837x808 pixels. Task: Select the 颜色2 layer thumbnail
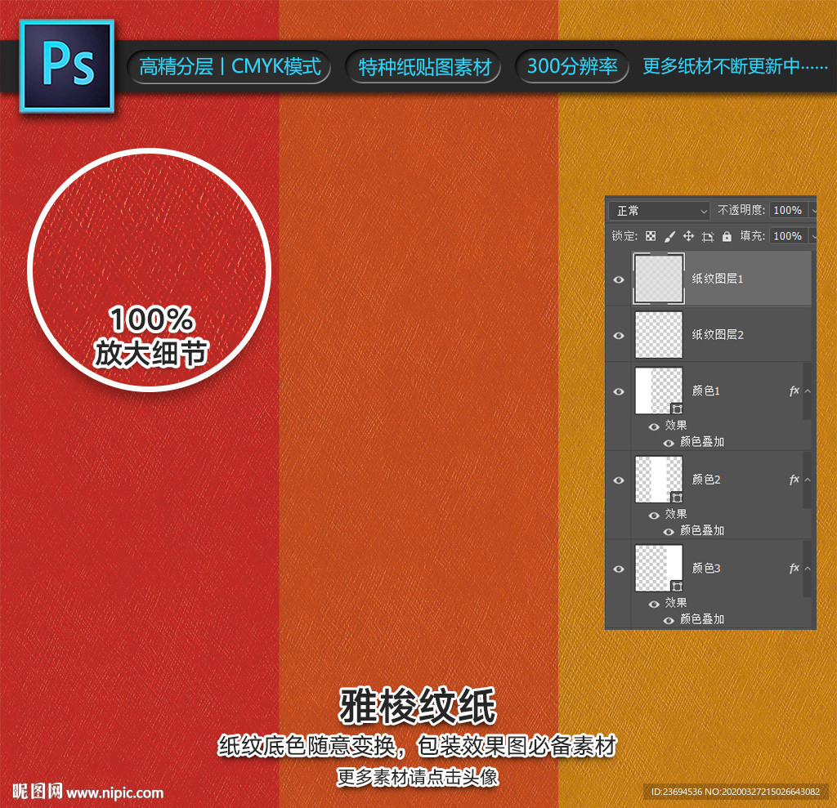pos(659,480)
